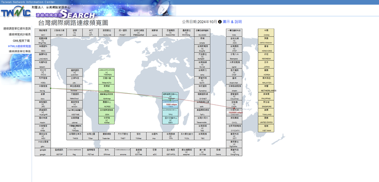Image resolution: width=379 pixels, height=182 pixels.
Task: Select the UNITED STATES country node
Action: 266,120
